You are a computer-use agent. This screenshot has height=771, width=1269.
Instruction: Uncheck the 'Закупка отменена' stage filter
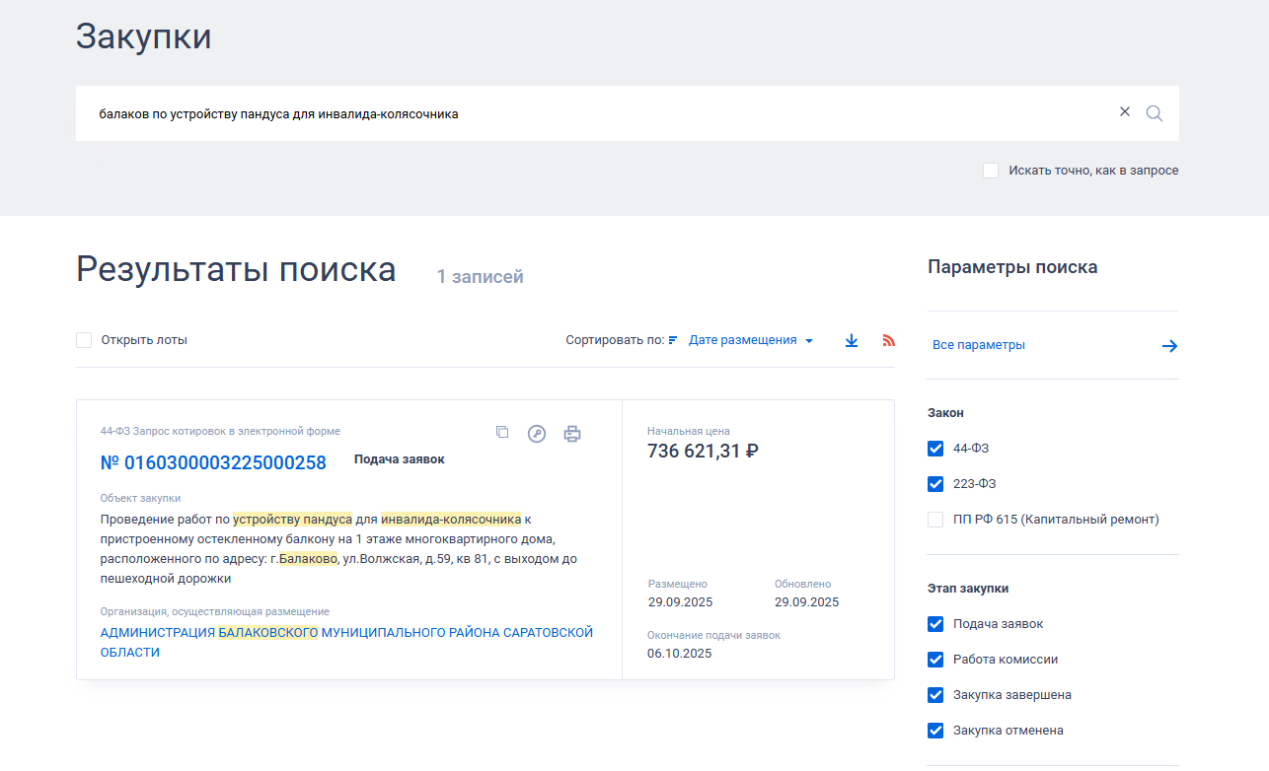tap(935, 731)
